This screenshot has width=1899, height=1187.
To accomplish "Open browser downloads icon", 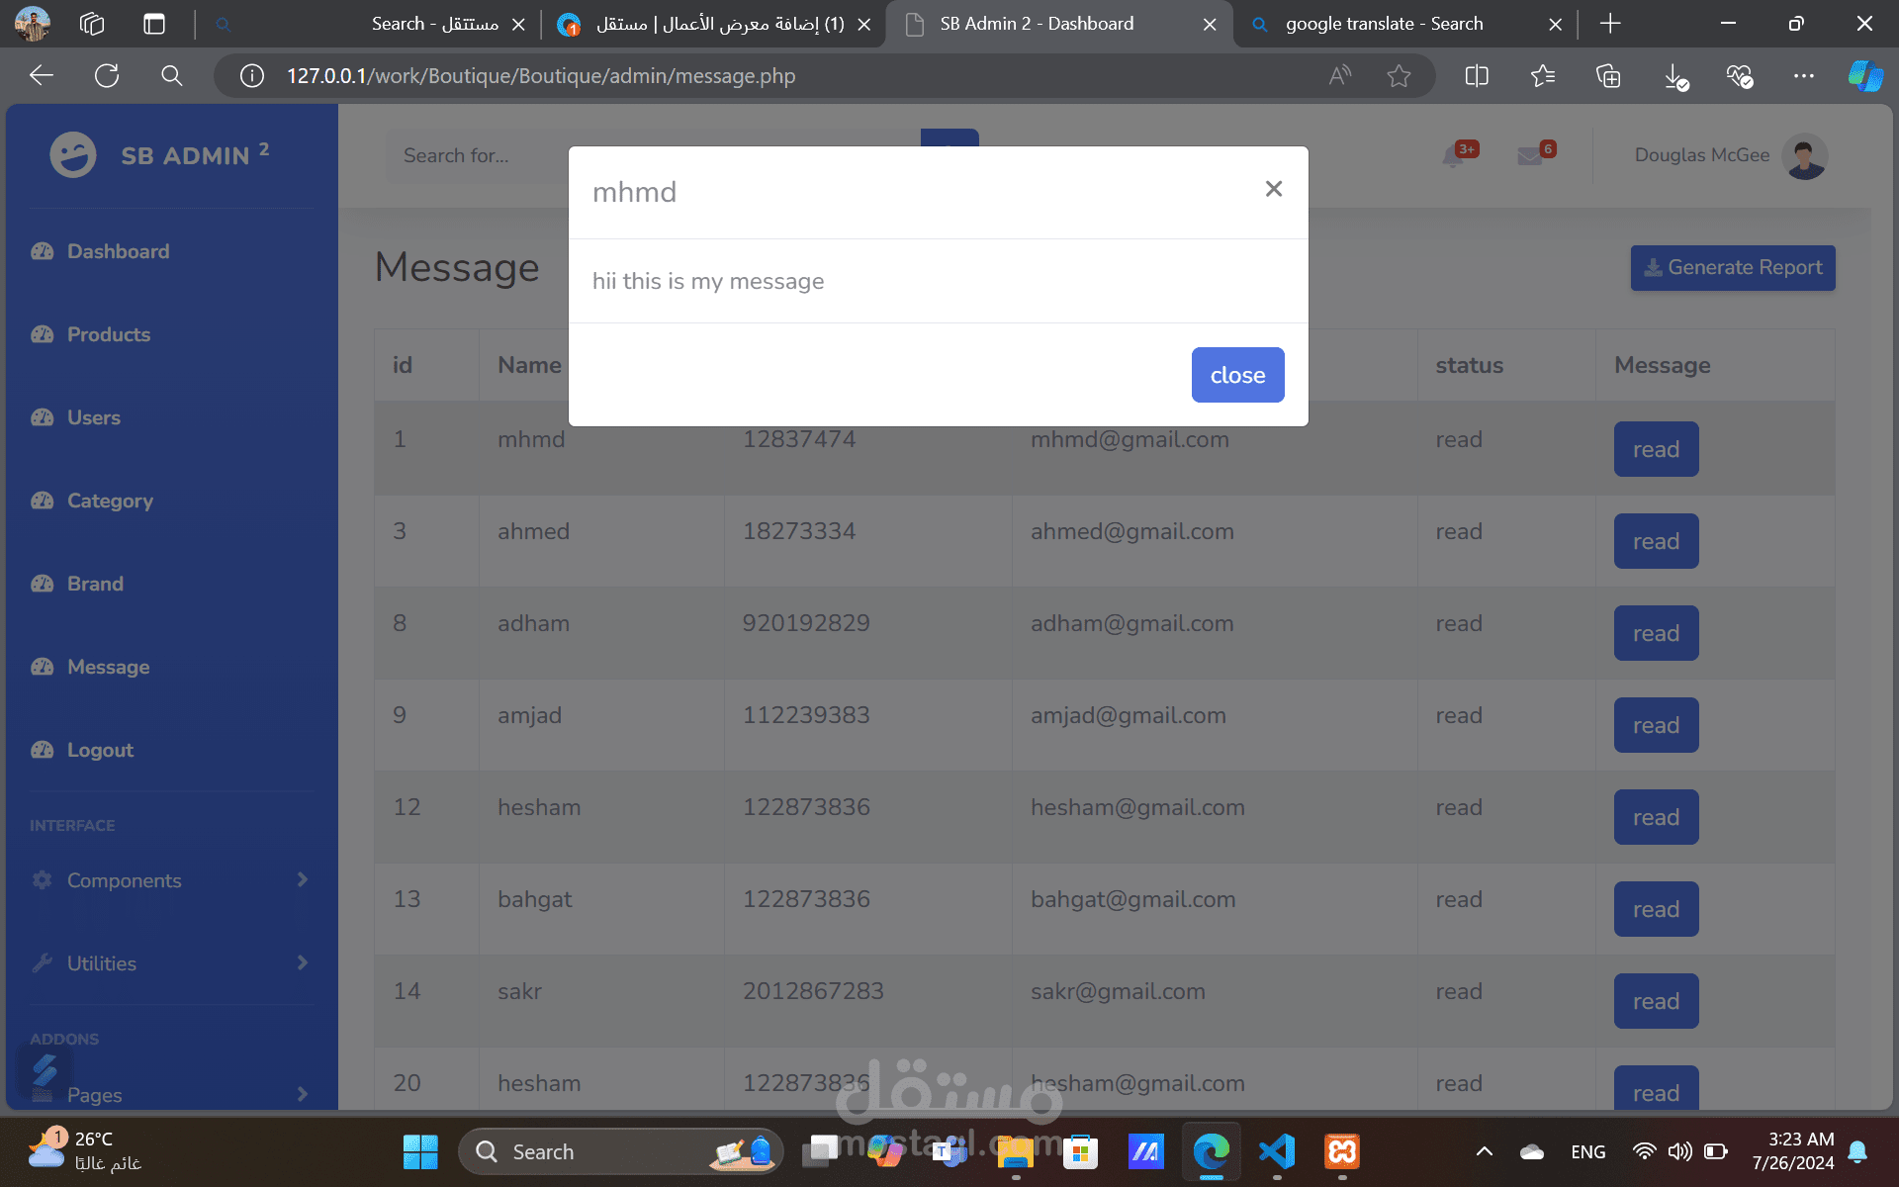I will click(x=1674, y=76).
